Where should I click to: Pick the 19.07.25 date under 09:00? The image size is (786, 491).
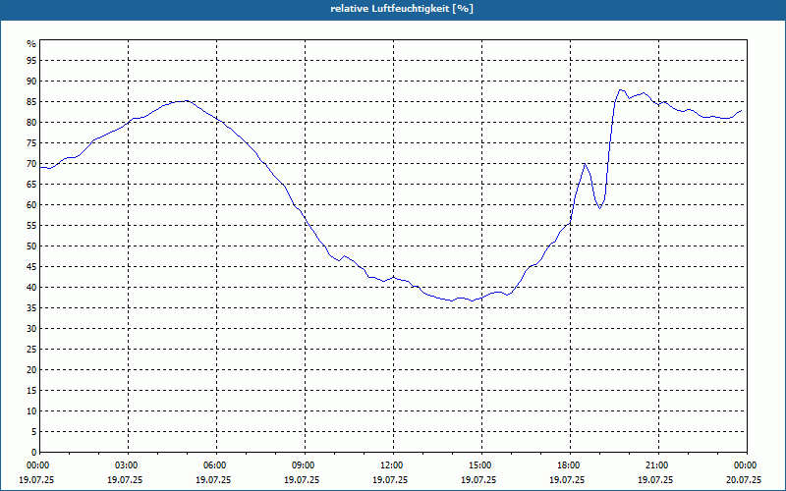coord(302,480)
